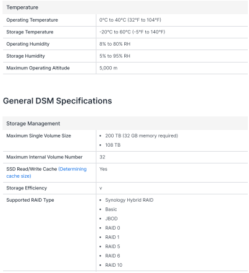
Task: Click the Supported RAID Type label
Action: pyautogui.click(x=30, y=200)
